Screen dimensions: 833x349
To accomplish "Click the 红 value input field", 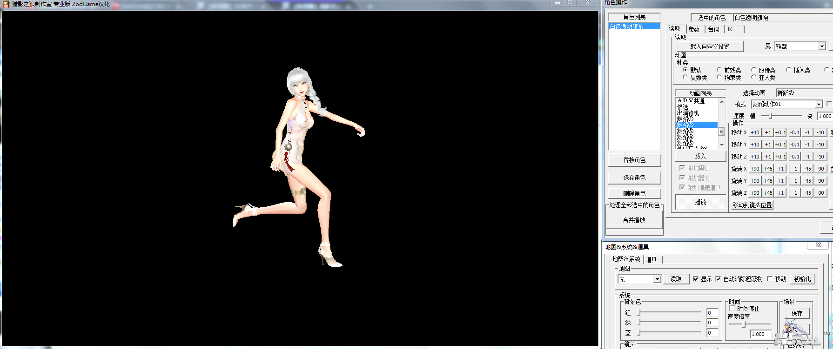I will pyautogui.click(x=712, y=313).
